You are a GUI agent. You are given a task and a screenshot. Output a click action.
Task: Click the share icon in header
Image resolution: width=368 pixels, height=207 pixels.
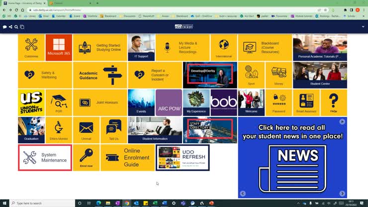point(10,27)
